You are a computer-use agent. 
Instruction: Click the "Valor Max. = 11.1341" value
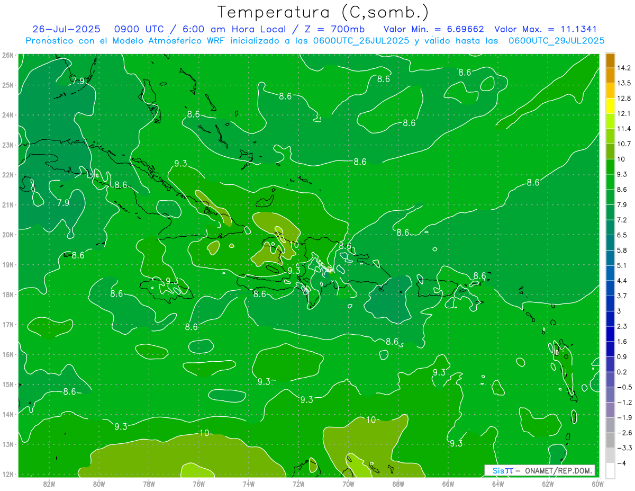pos(547,29)
